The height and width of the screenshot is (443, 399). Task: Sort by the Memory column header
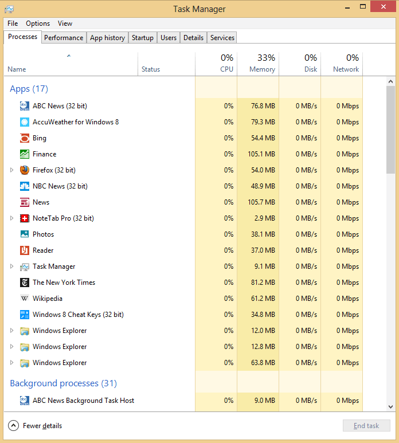click(258, 64)
